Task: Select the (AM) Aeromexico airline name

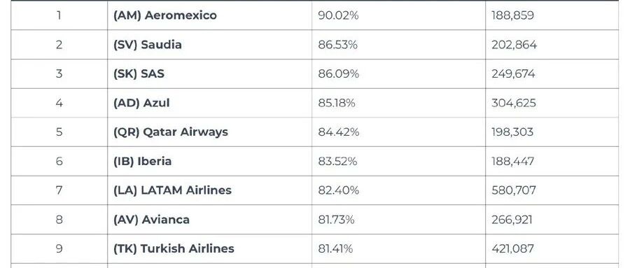Action: pyautogui.click(x=164, y=15)
